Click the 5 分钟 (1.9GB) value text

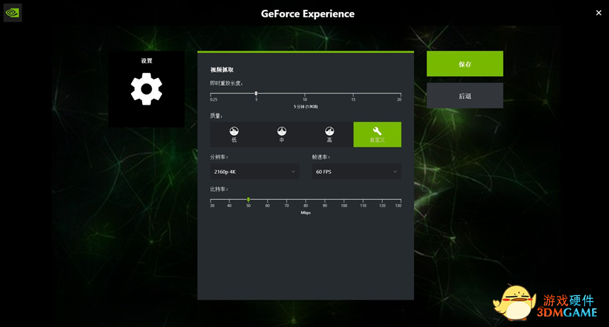[306, 106]
